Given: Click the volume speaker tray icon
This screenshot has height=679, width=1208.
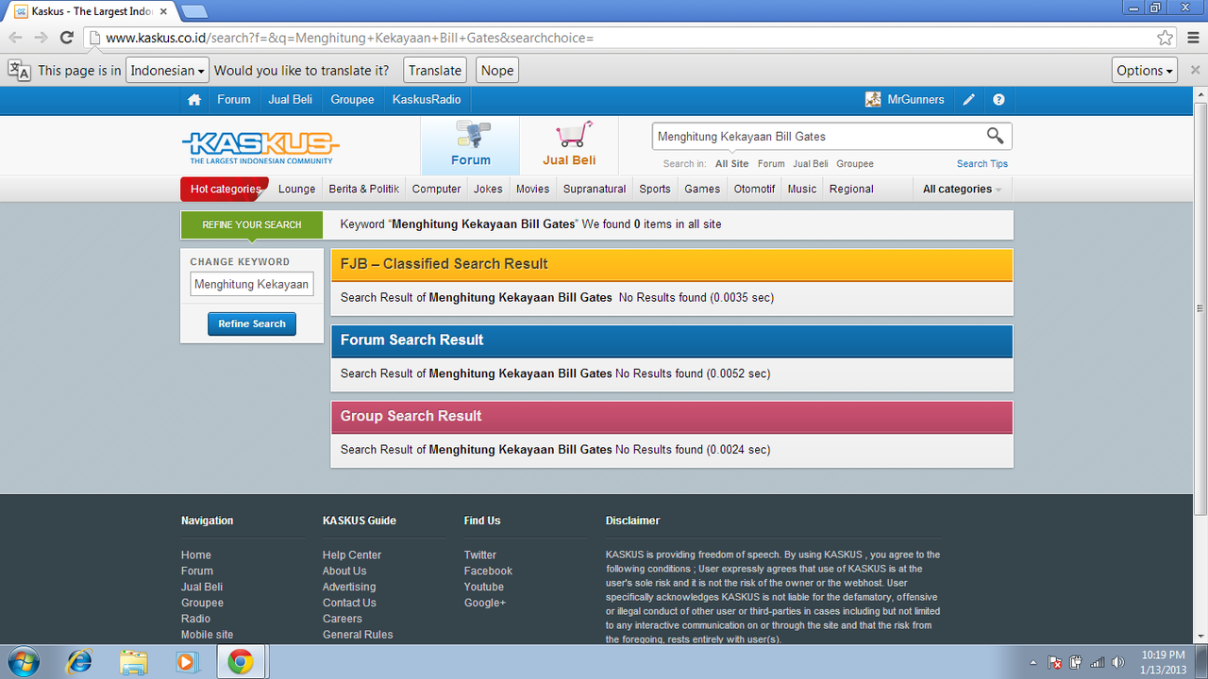Looking at the screenshot, I should [x=1118, y=662].
